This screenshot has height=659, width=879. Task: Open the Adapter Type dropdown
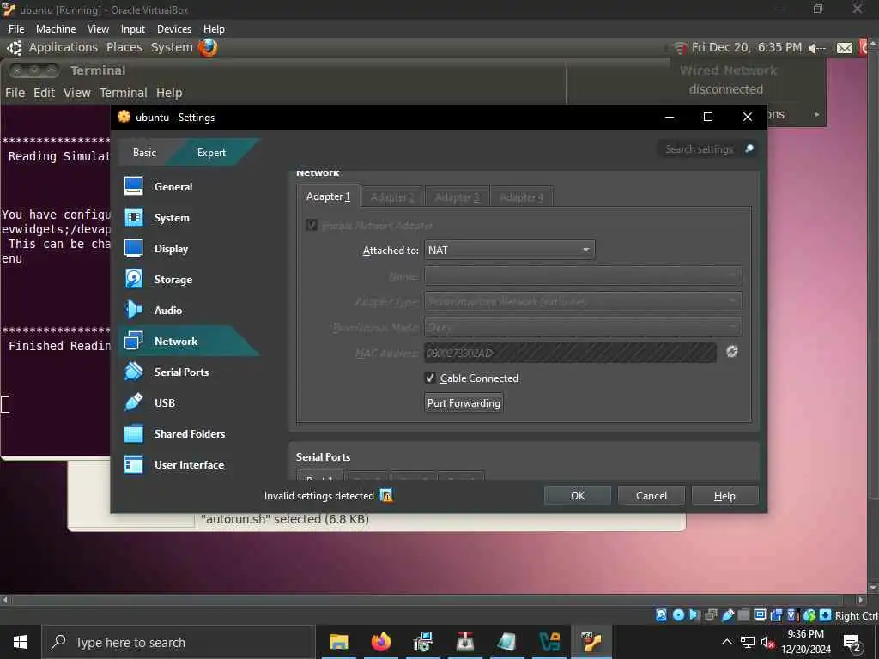point(583,301)
